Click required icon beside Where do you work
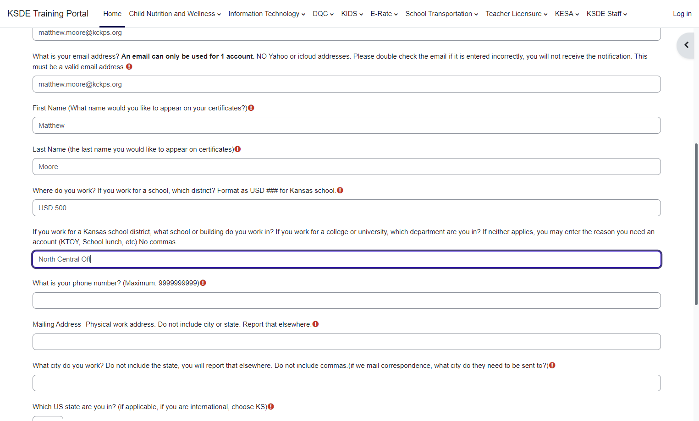 (x=340, y=191)
